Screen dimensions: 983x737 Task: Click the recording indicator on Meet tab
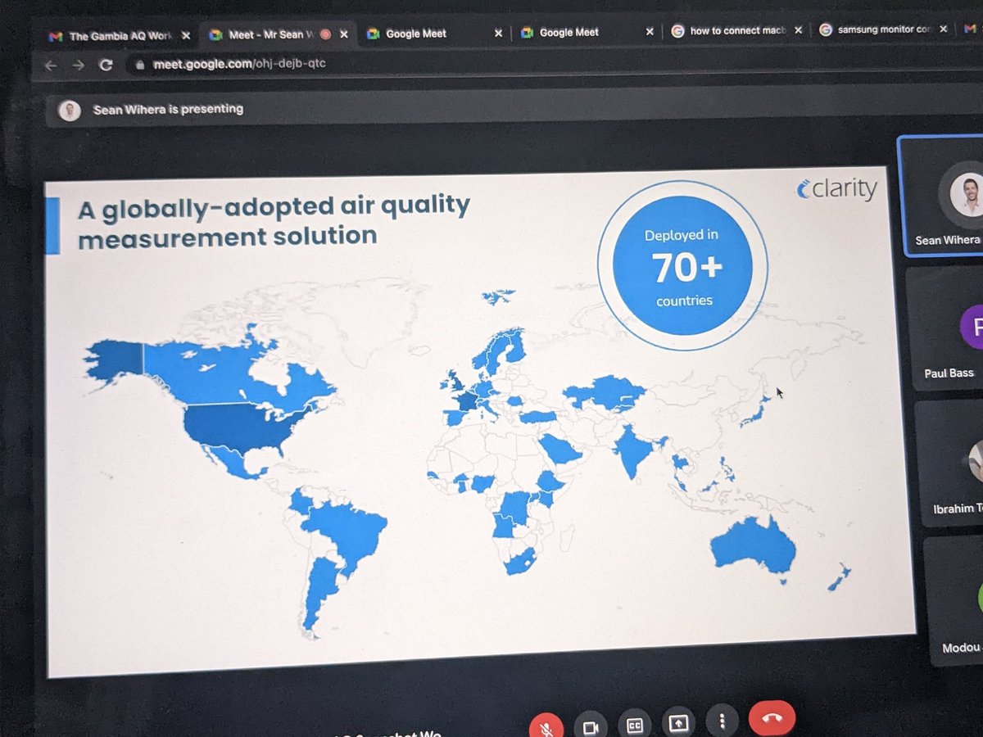coord(325,35)
